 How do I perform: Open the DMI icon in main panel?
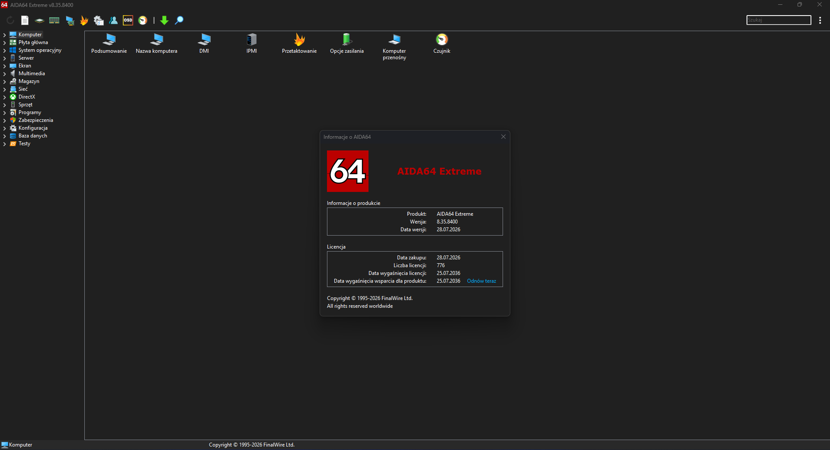tap(204, 44)
